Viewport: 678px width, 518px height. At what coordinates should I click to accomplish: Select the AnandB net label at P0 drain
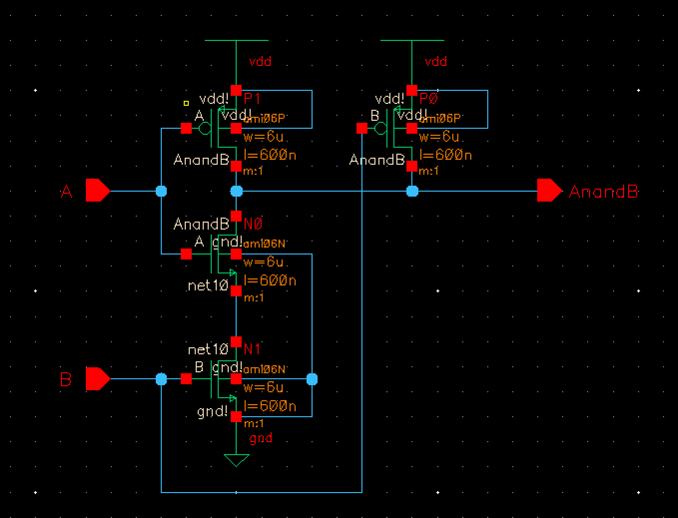[377, 160]
